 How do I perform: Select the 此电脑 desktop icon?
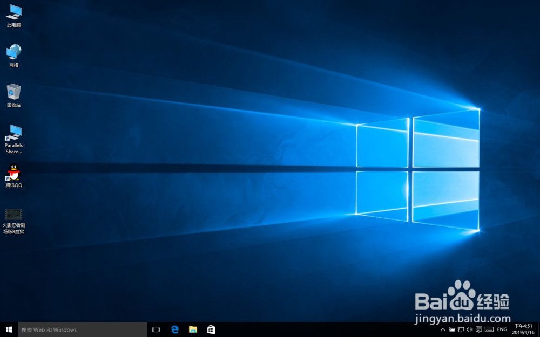coord(14,16)
